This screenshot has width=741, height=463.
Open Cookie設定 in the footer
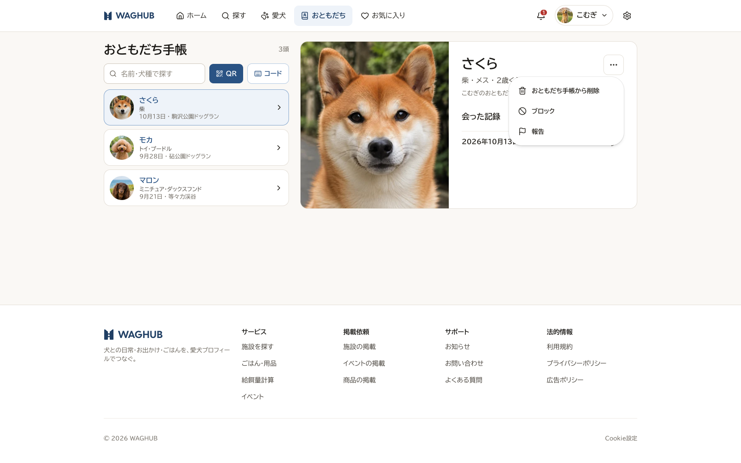(x=621, y=438)
